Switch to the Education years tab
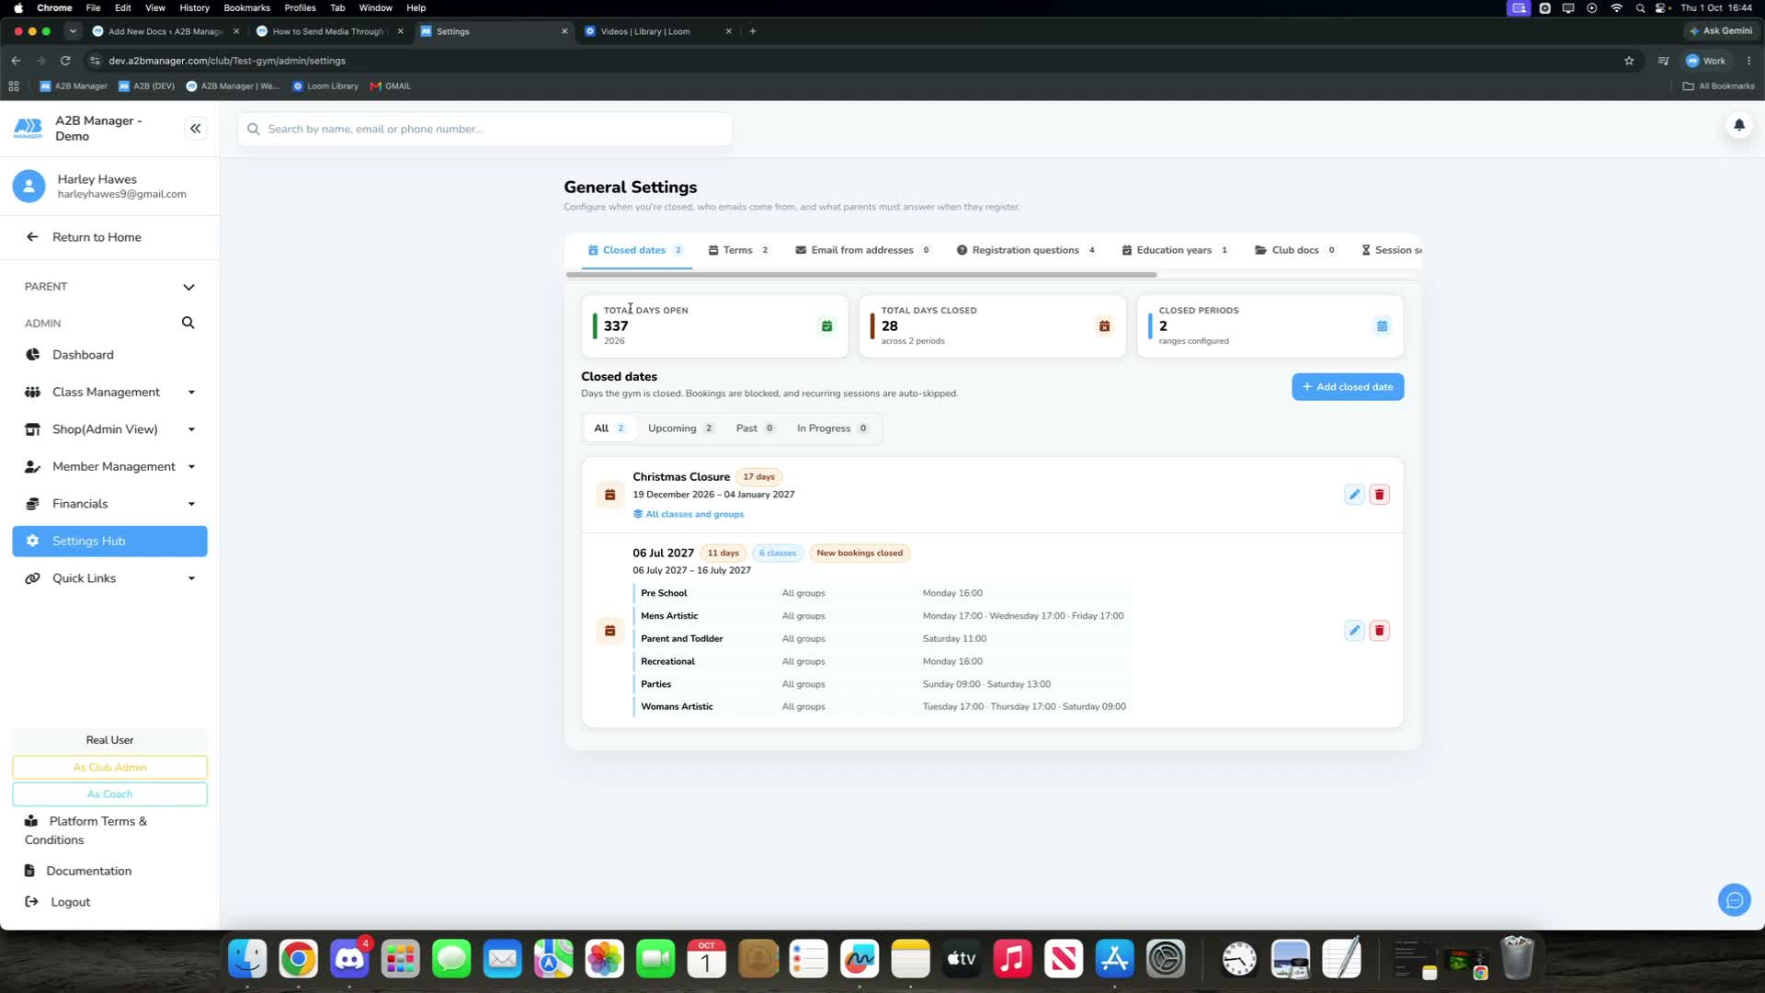 [1175, 250]
